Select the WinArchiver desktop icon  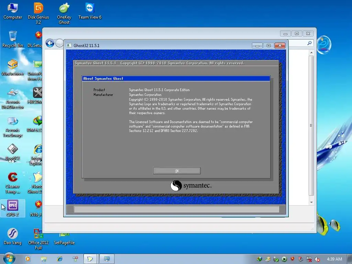pos(13,67)
